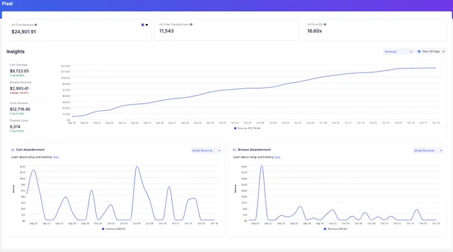This screenshot has width=453, height=252.
Task: Toggle the Revenue legend of the Insights chart
Action: 247,128
